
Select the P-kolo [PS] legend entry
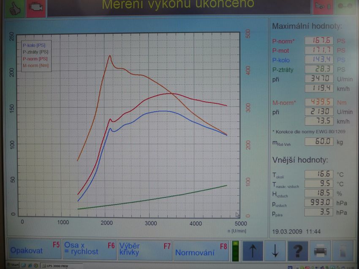click(x=34, y=45)
